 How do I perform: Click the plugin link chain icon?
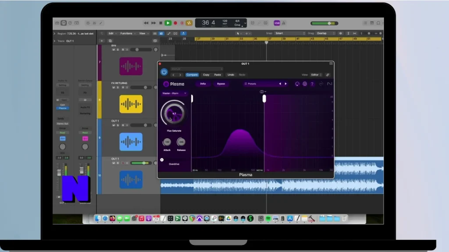328,75
